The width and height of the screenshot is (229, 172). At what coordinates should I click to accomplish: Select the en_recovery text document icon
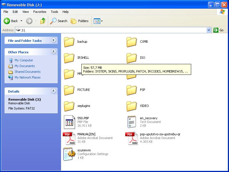(x=132, y=122)
